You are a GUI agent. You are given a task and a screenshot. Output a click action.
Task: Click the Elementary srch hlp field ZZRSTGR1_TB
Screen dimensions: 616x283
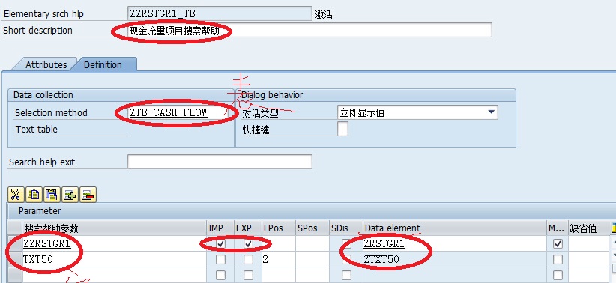(x=220, y=13)
